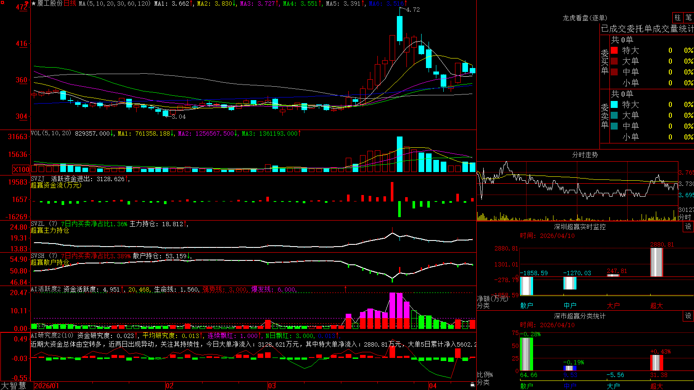Screen dimensions: 694x390
Task: Click the yellow MA2: 3.830 value
Action: [215, 3]
